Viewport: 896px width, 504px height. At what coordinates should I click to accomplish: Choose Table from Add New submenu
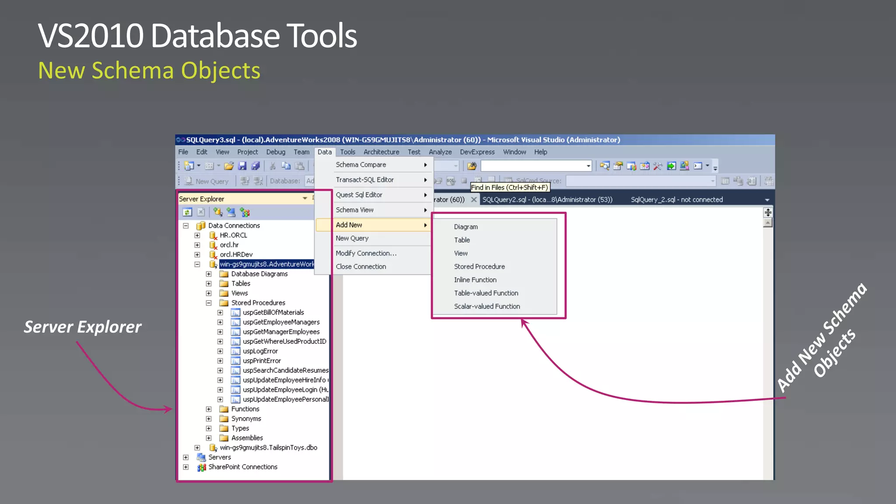coord(495,240)
